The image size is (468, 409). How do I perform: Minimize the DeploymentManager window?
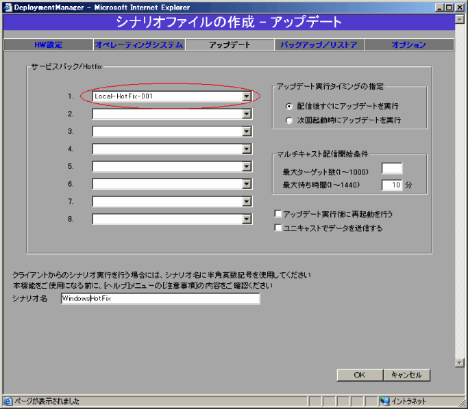(439, 8)
